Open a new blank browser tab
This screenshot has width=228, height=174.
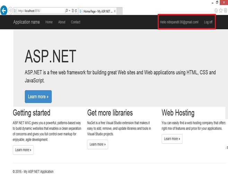pyautogui.click(x=120, y=11)
